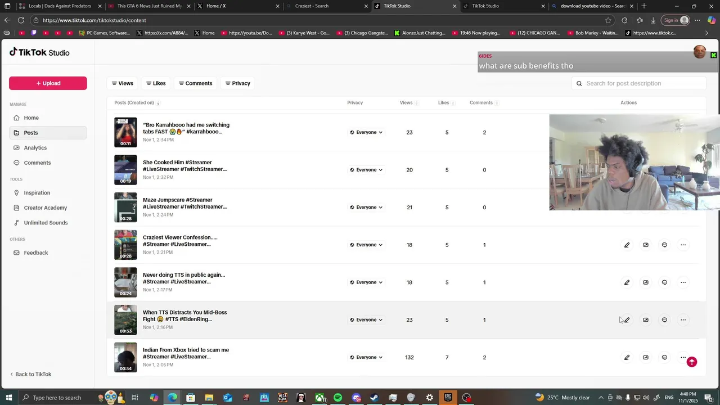Screen dimensions: 720x405
Task: Switch to the Craziest - Search tab
Action: click(326, 6)
